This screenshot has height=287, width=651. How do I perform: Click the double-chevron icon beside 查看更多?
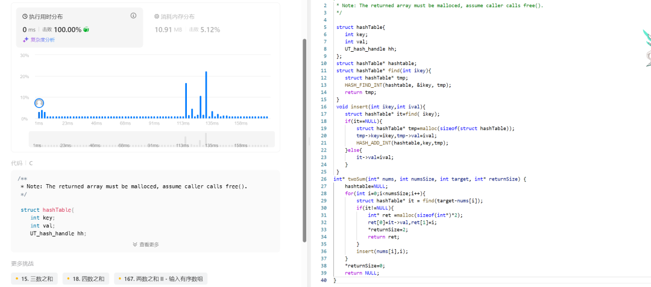[x=135, y=244]
